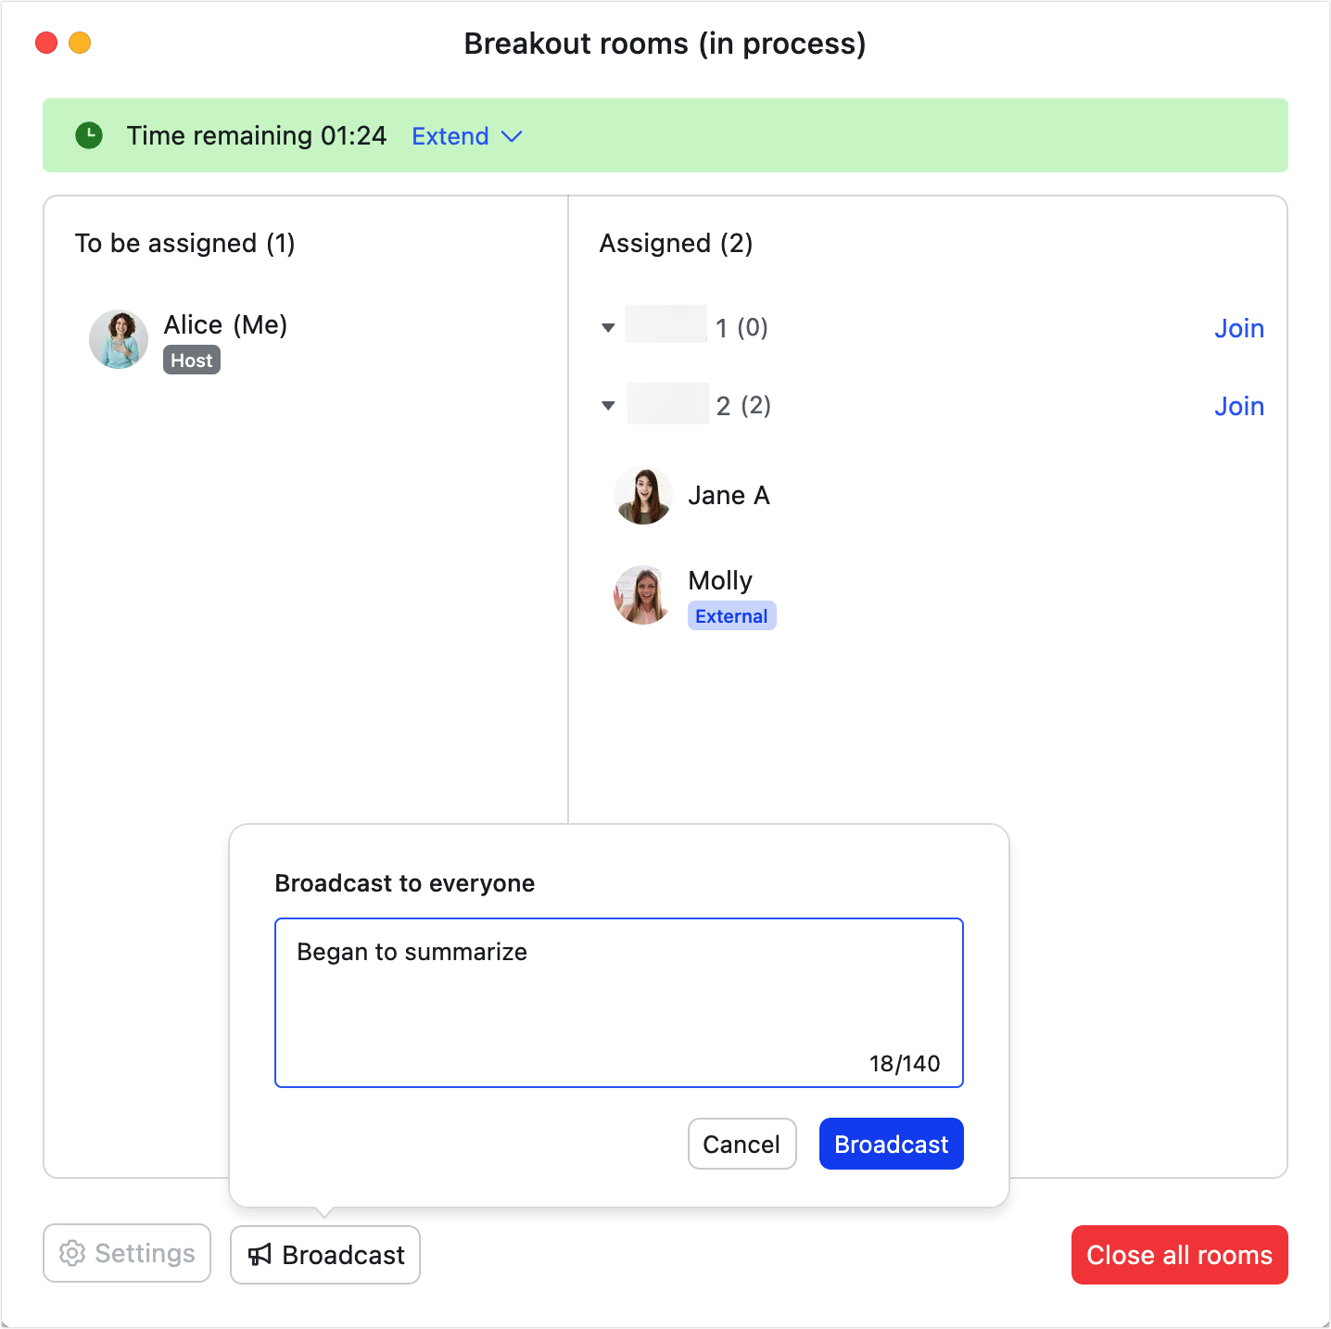The height and width of the screenshot is (1329, 1331).
Task: Click Molly's avatar thumbnail
Action: coord(642,595)
